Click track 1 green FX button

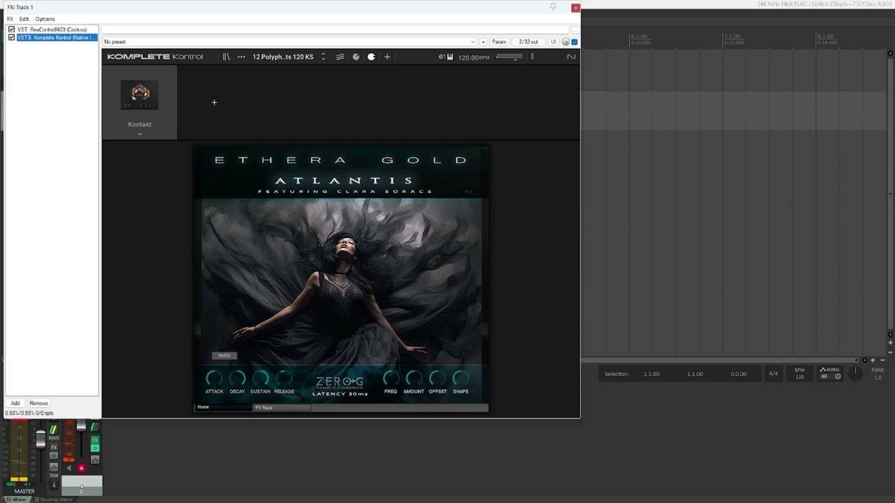click(95, 440)
